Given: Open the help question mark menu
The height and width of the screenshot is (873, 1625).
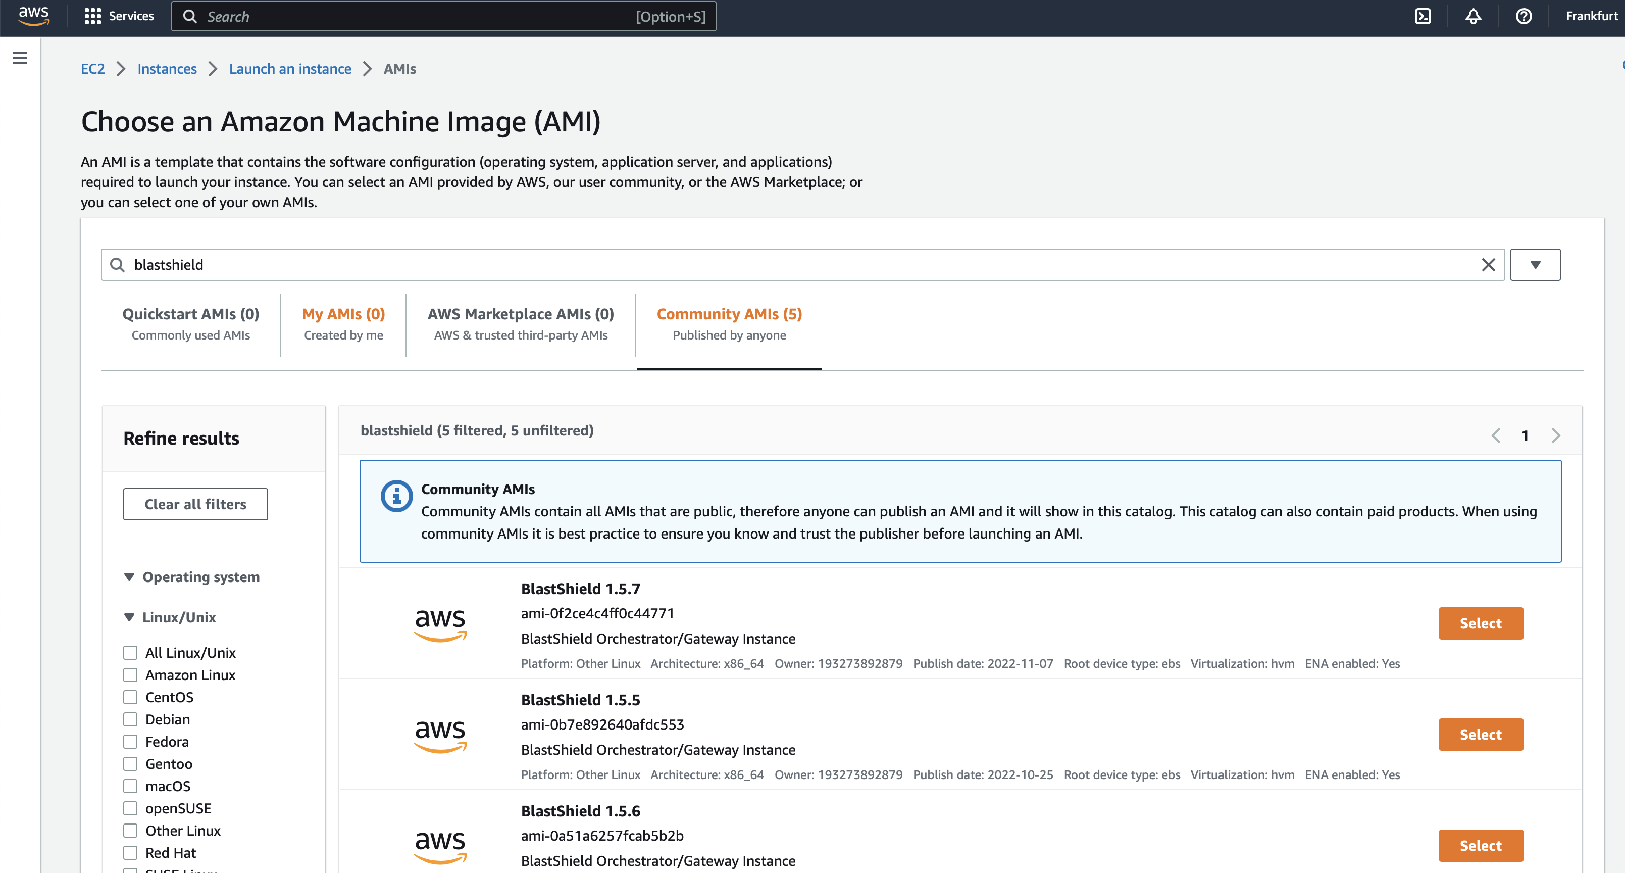Looking at the screenshot, I should click(x=1524, y=16).
